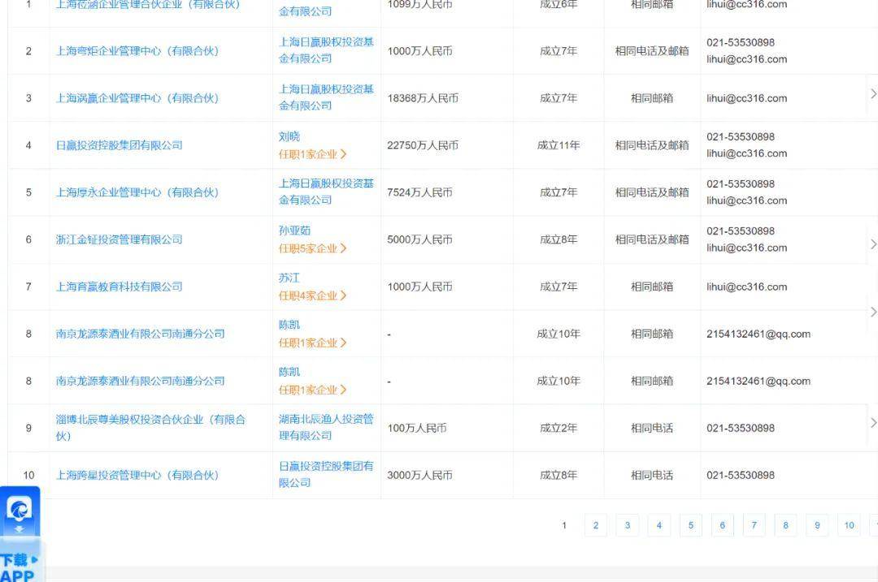Viewport: 878px width, 582px height.
Task: Open row 5's representative 上海日赢股权投资基金有限公司
Action: click(x=326, y=192)
